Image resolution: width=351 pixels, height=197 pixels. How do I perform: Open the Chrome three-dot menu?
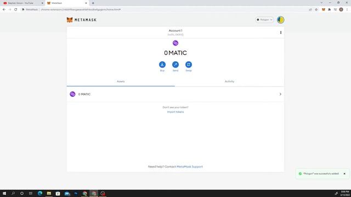(347, 10)
